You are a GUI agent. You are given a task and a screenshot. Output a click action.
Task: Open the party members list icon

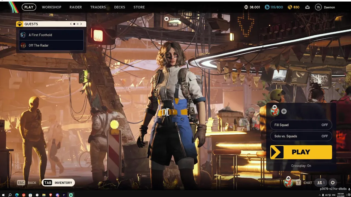321,183
